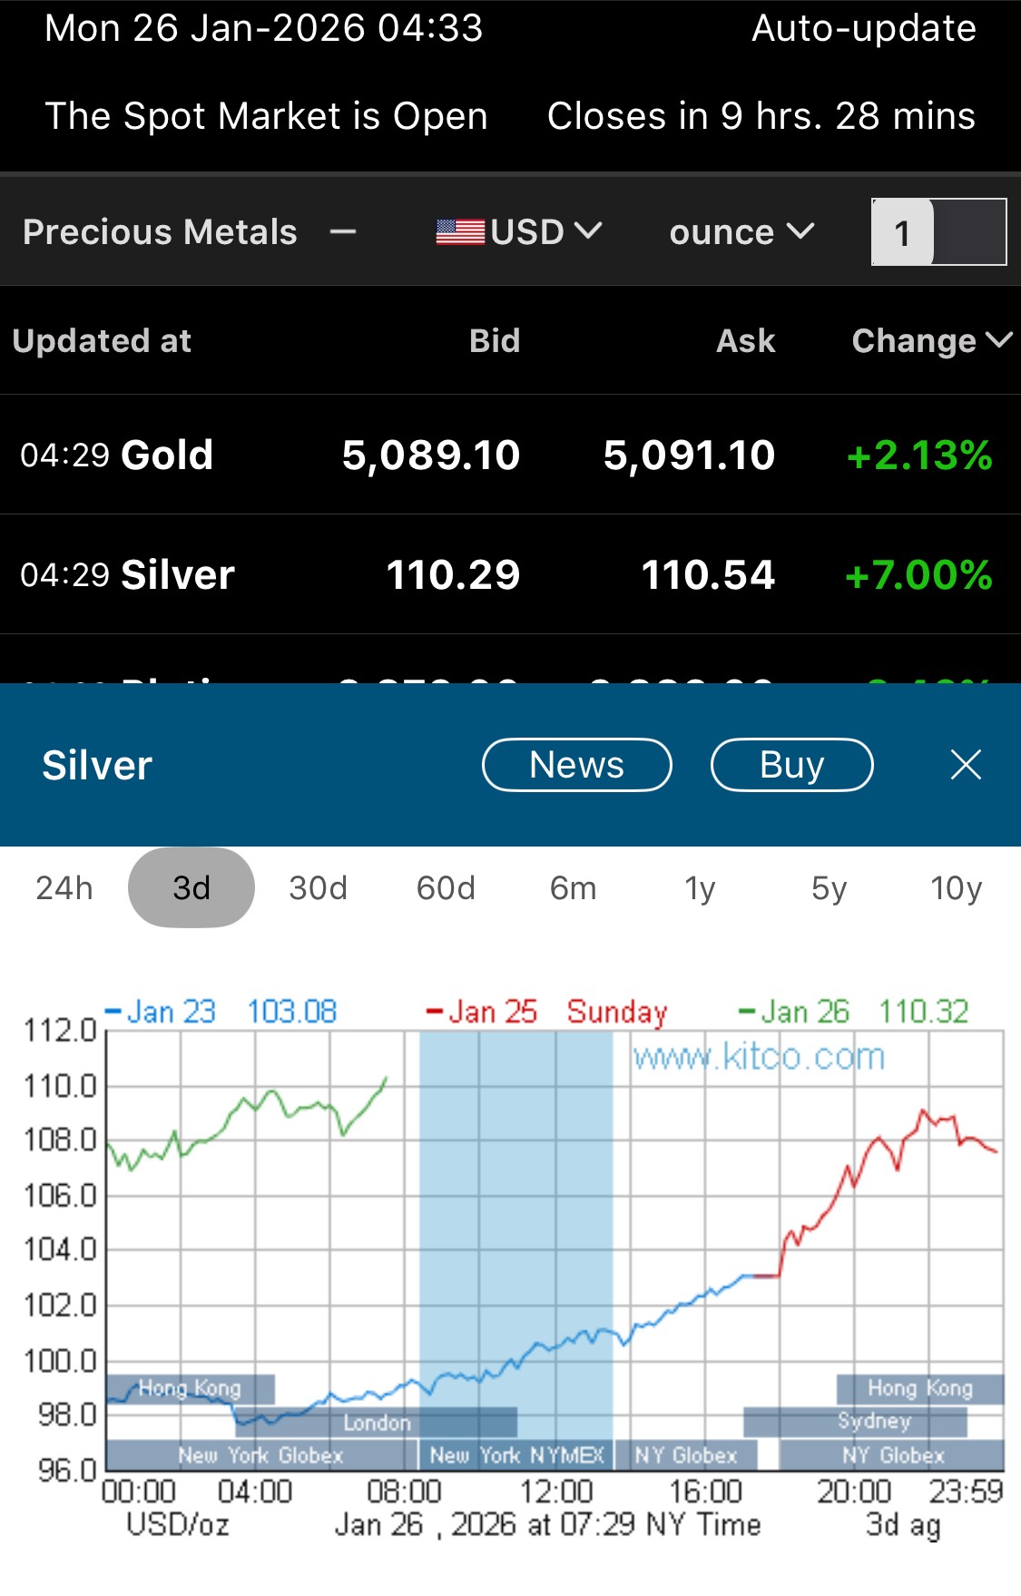Viewport: 1021px width, 1596px height.
Task: Select the Silver price row
Action: 510,574
